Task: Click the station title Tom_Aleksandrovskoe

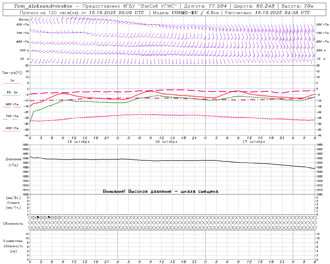Action: click(x=43, y=6)
